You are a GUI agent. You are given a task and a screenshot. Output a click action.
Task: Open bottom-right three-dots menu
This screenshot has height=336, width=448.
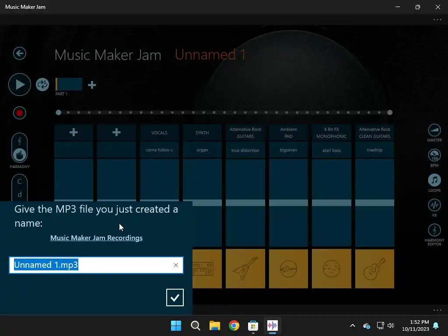click(437, 310)
